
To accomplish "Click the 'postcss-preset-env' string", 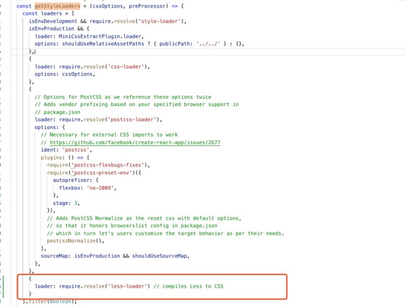I will coord(101,173).
